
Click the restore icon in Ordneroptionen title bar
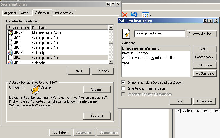pos(107,4)
